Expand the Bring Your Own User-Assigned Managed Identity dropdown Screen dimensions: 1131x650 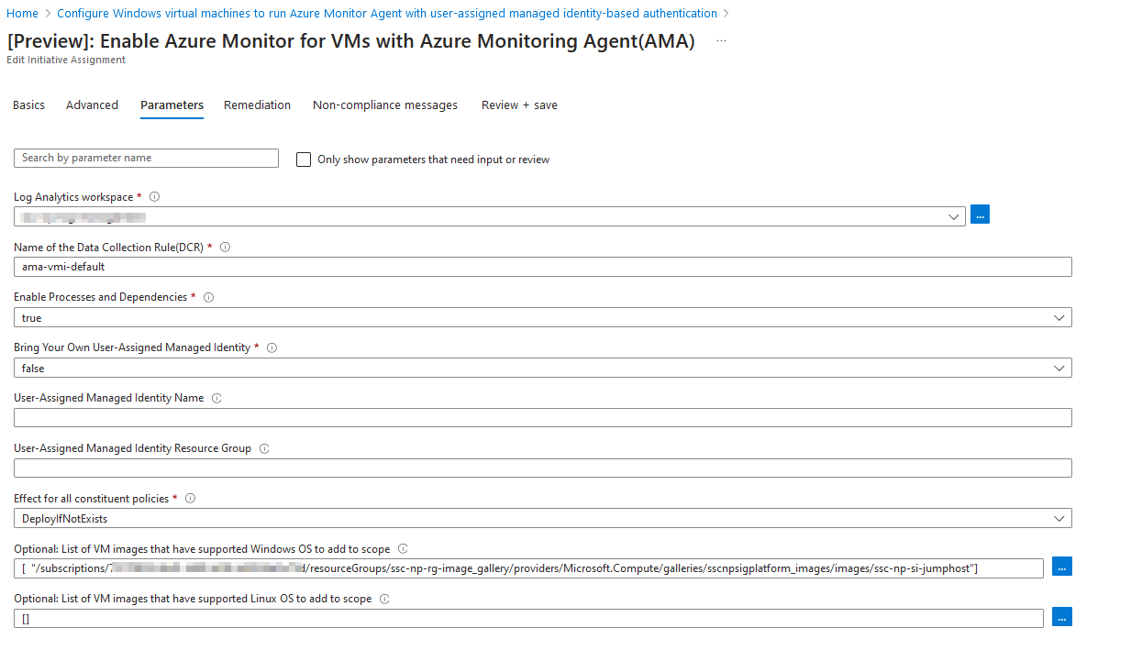[x=1060, y=367]
